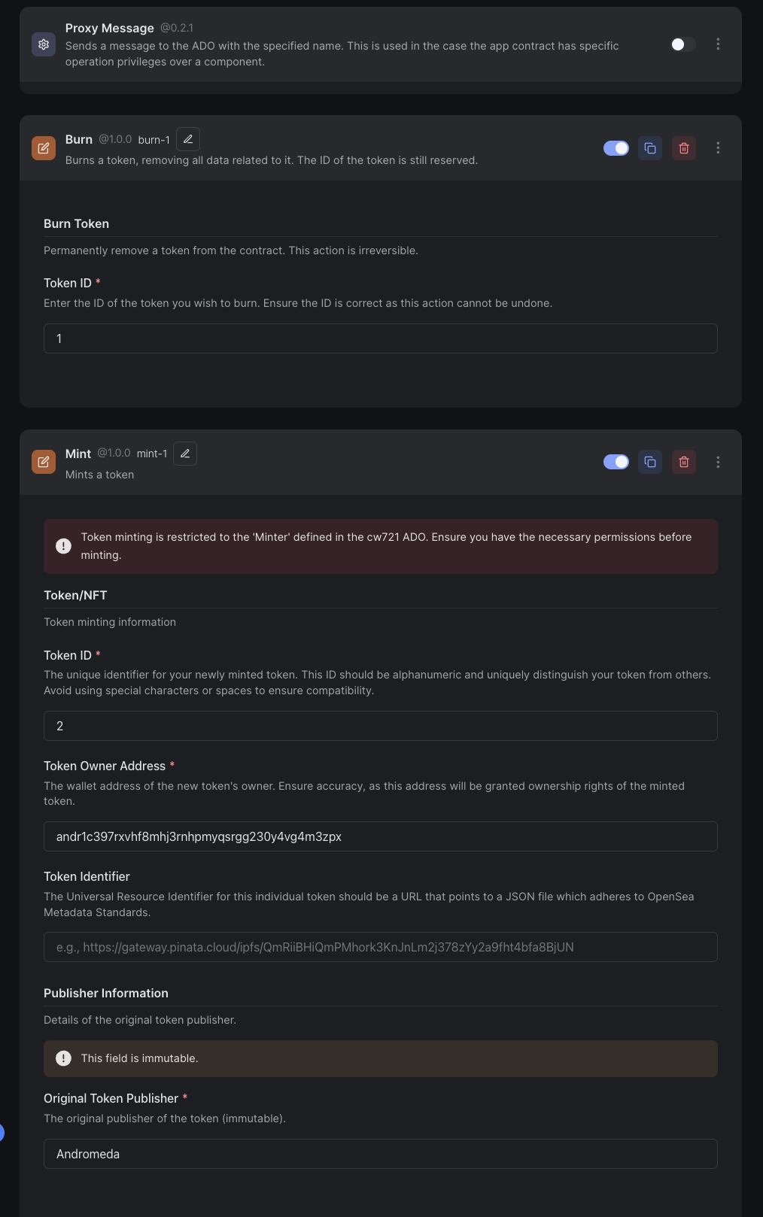Open Proxy Message more options menu
Viewport: 763px width, 1217px height.
pyautogui.click(x=718, y=44)
